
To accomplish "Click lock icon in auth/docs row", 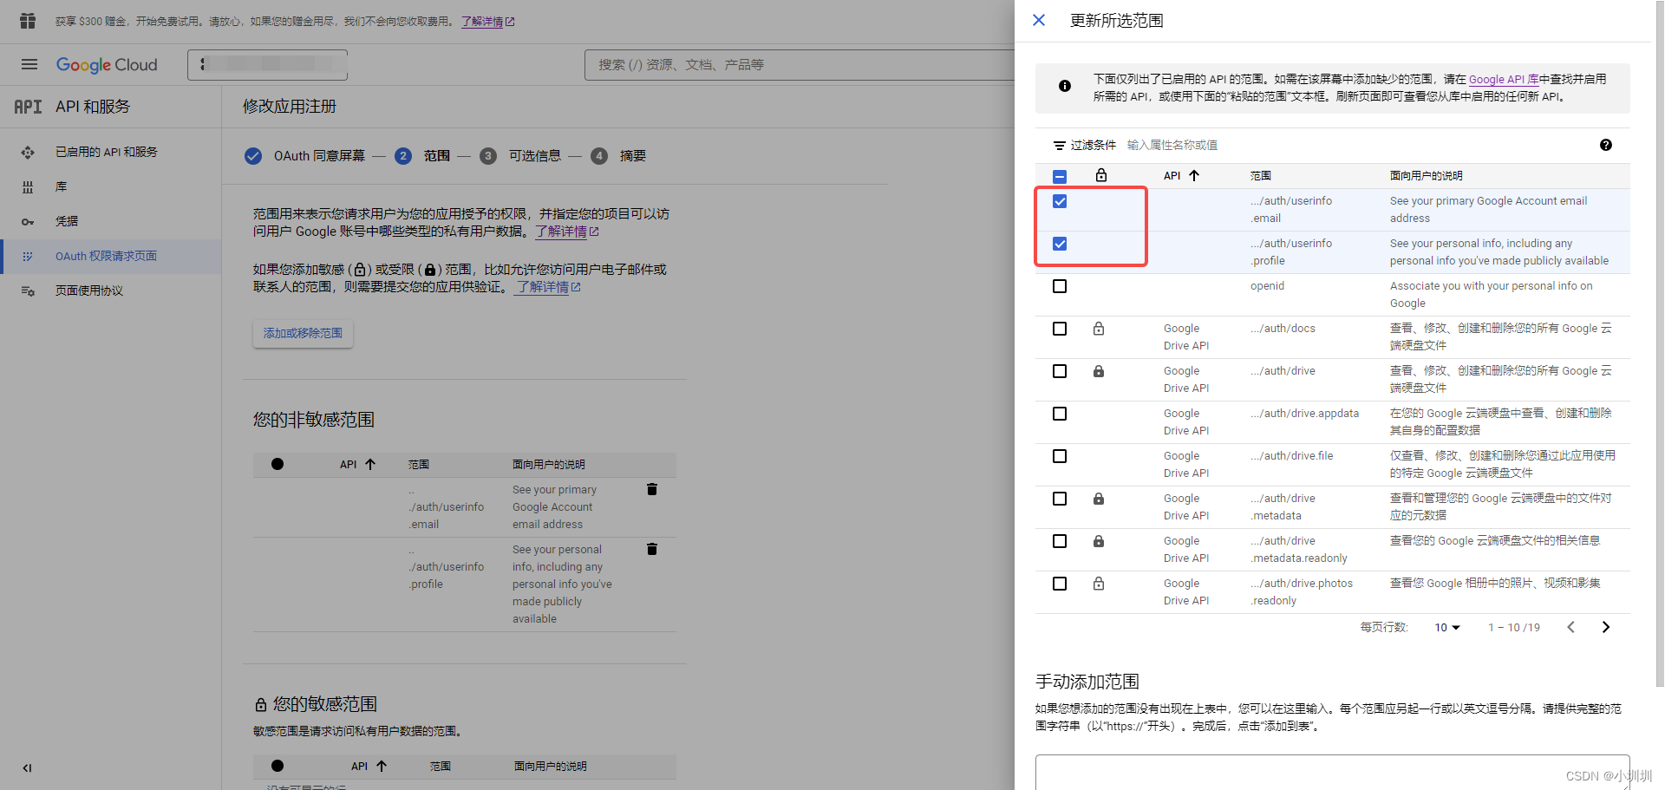I will (1099, 329).
